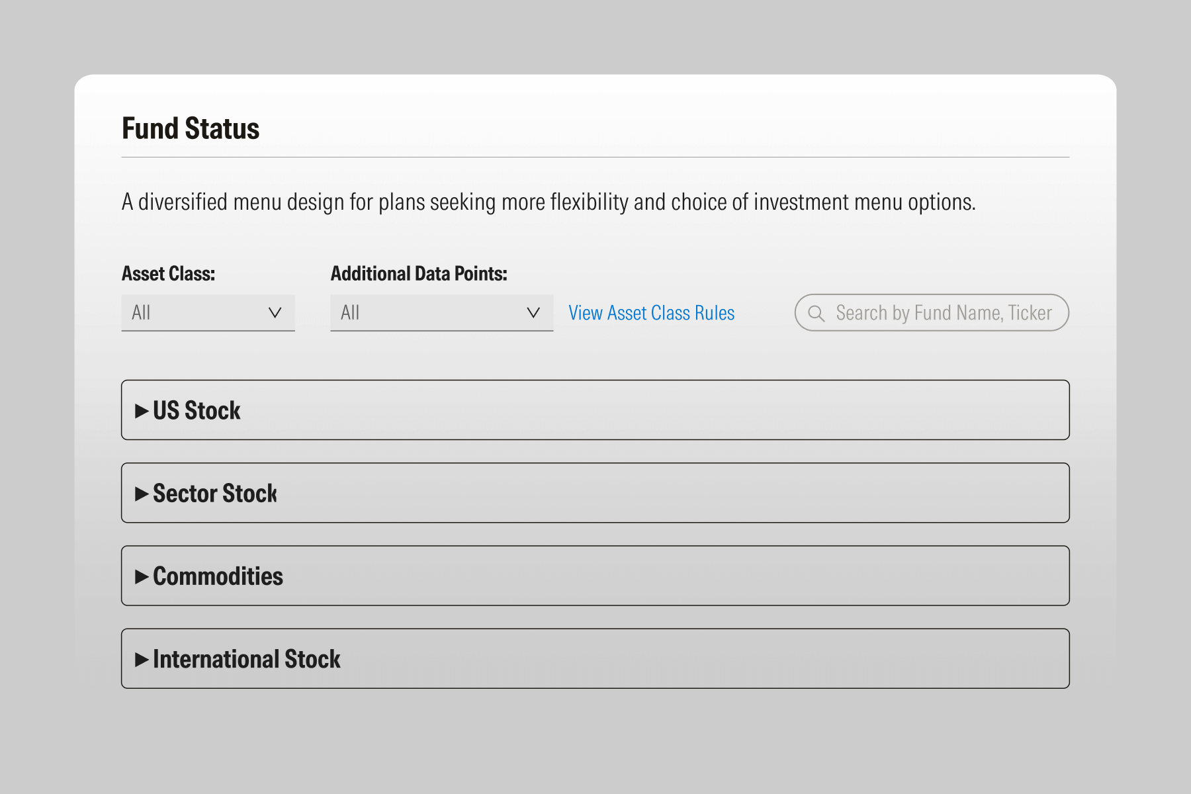The image size is (1191, 794).
Task: Click the diversified menu design description text
Action: pyautogui.click(x=548, y=202)
